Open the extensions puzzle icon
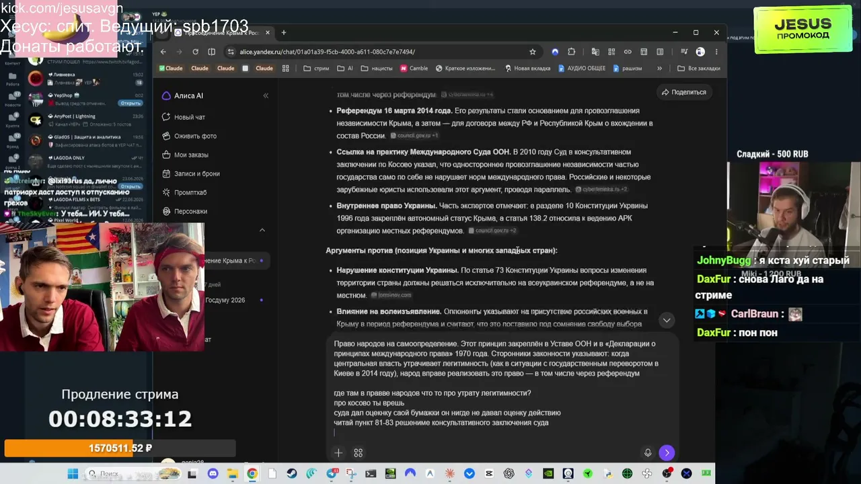This screenshot has width=861, height=484. 572,52
